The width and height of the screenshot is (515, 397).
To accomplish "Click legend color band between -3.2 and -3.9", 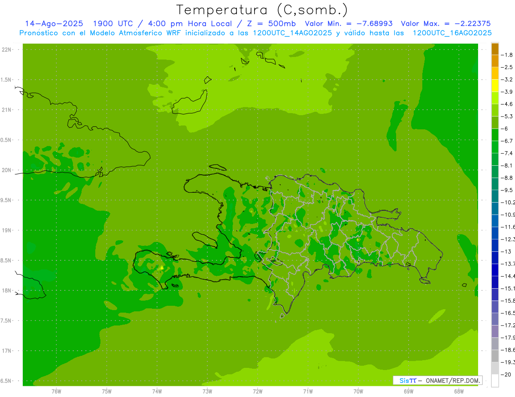I will pos(495,86).
